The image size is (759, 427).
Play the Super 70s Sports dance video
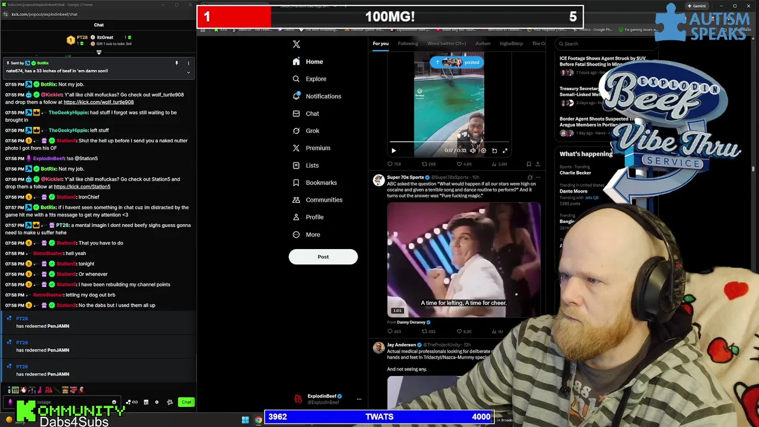pyautogui.click(x=464, y=260)
